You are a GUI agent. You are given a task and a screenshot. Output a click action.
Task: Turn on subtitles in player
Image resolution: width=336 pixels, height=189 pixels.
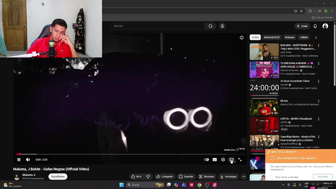click(x=215, y=160)
